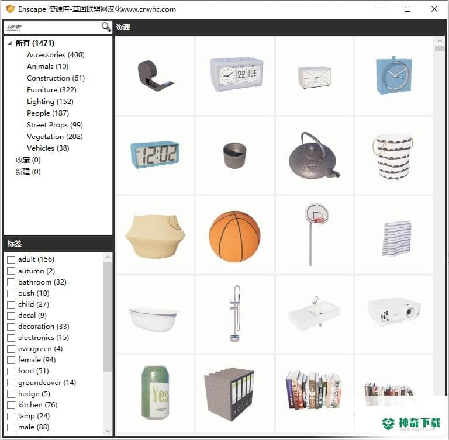Enable the child (27) tag checkbox
Screen dimensions: 449x440
point(11,304)
